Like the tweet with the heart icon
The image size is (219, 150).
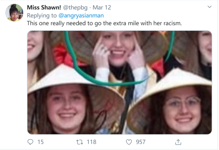pos(129,142)
